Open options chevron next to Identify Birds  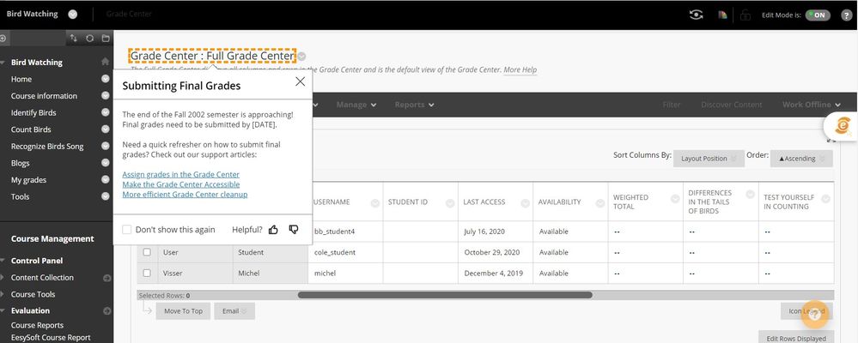tap(105, 112)
